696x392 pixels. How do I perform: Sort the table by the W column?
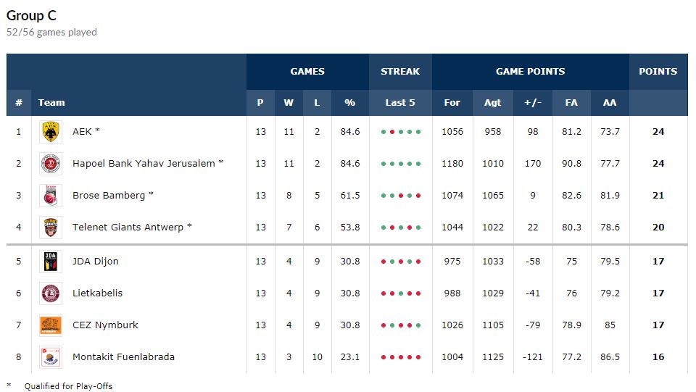click(x=289, y=103)
